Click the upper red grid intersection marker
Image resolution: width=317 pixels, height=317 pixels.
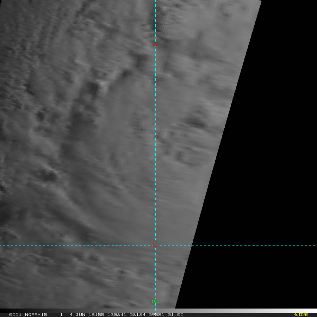tap(156, 44)
